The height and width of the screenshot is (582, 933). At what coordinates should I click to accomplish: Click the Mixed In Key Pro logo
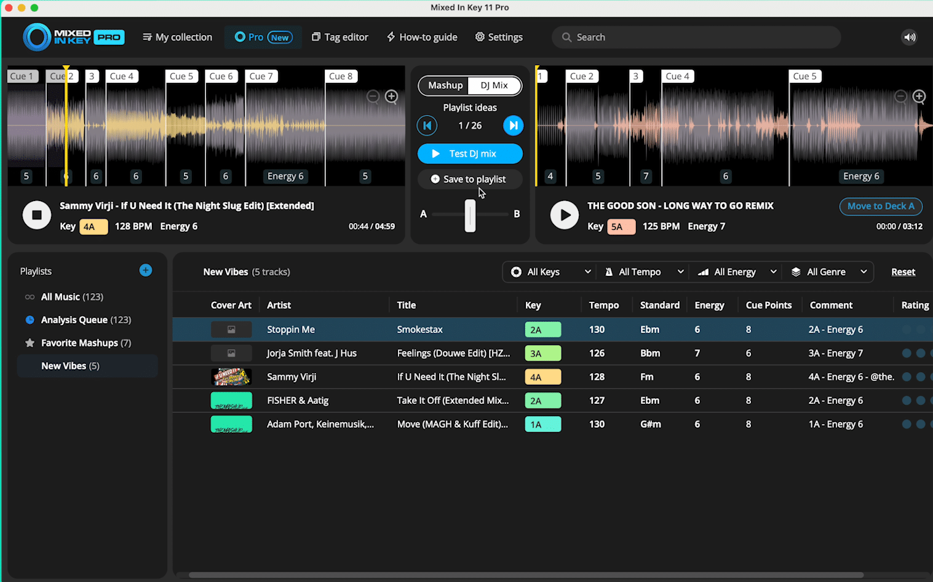(x=74, y=37)
